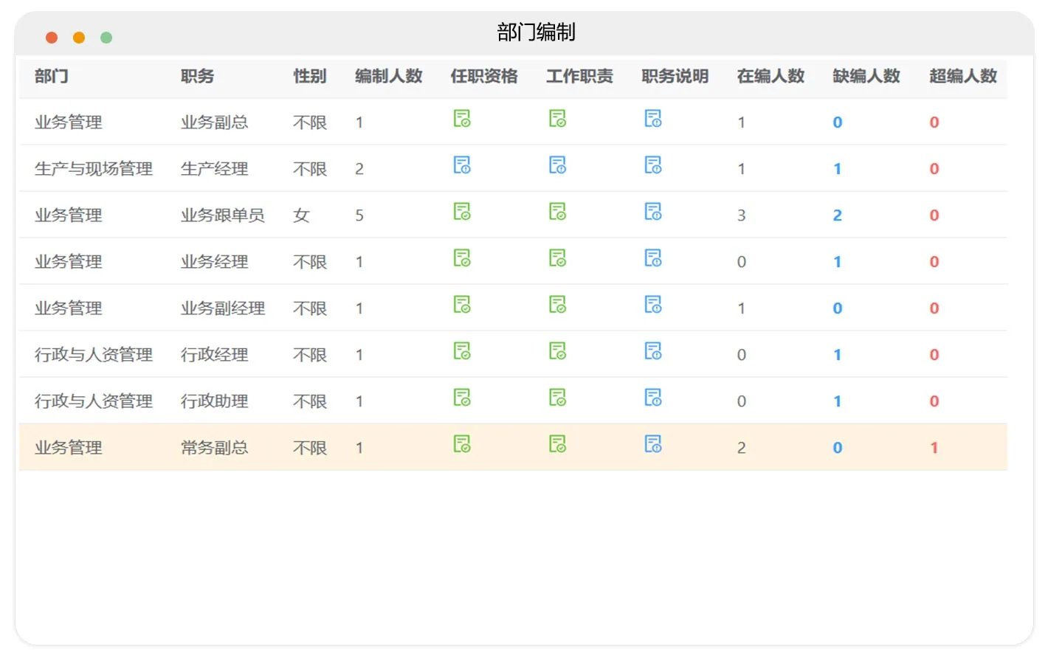Sort by the 编制人数 column header
1048x664 pixels.
[x=389, y=76]
